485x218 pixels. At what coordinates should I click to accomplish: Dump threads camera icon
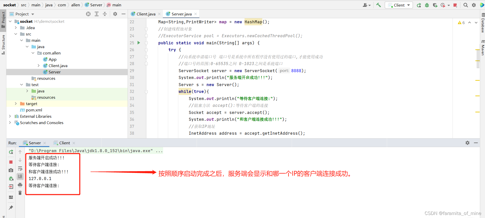tap(11, 170)
